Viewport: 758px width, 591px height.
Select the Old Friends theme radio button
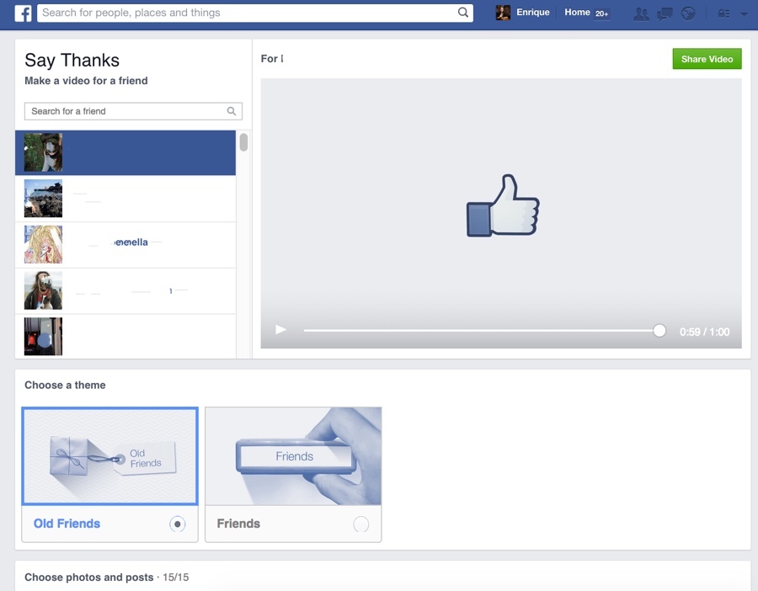pyautogui.click(x=177, y=524)
